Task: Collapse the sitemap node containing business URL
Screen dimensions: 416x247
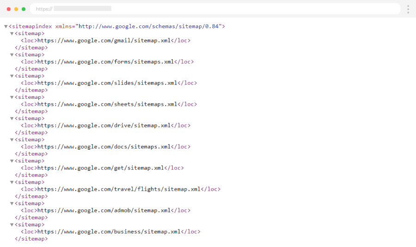Action: pyautogui.click(x=12, y=225)
